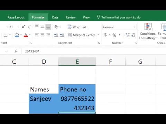Open Number dialog launcher
The height and width of the screenshot is (124, 166).
click(136, 43)
